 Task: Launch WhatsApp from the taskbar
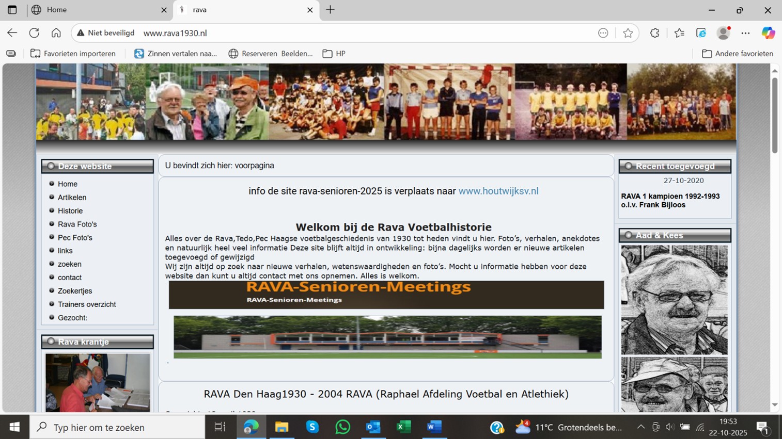tap(342, 427)
